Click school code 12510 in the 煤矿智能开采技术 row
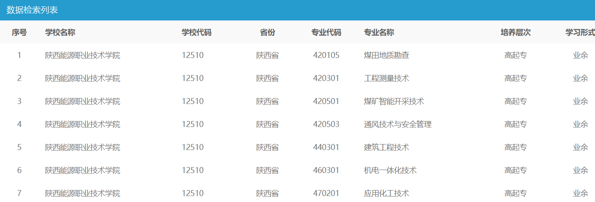Screen dimensions: 595x202 pyautogui.click(x=193, y=101)
